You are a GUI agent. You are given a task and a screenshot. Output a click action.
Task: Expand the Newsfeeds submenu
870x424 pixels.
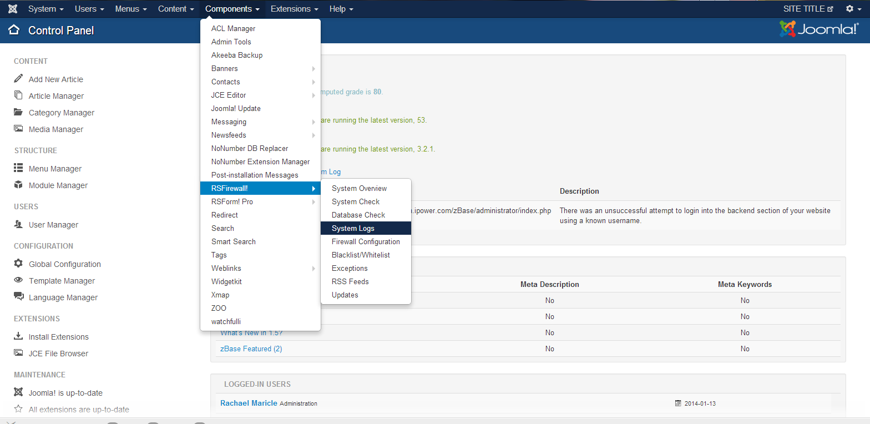[x=260, y=135]
